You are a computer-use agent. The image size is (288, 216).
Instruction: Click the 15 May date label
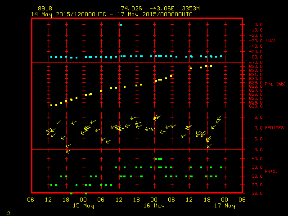[x=84, y=206]
